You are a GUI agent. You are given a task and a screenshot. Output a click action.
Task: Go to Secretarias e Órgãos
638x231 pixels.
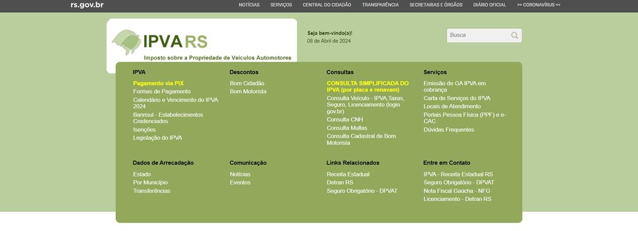pyautogui.click(x=435, y=5)
